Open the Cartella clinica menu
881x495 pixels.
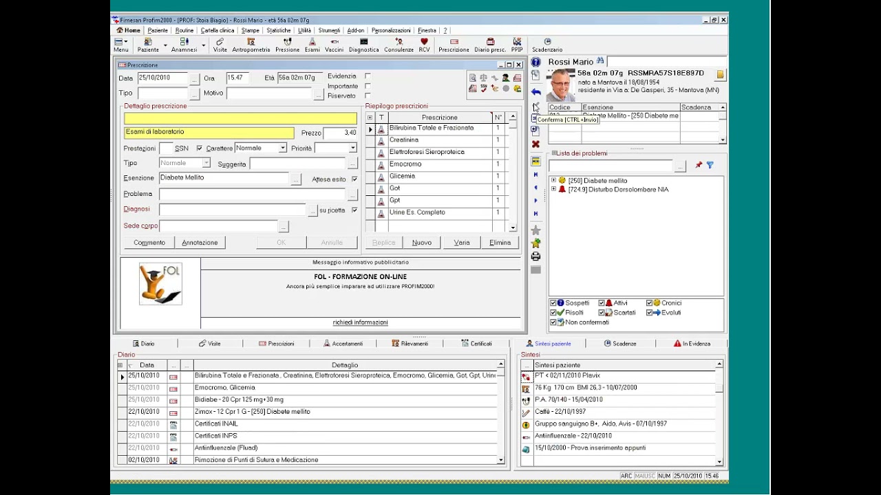[x=217, y=30]
